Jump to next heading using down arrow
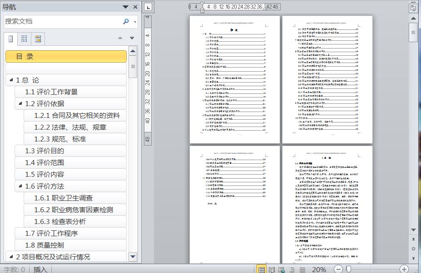The height and width of the screenshot is (273, 421). tap(132, 38)
